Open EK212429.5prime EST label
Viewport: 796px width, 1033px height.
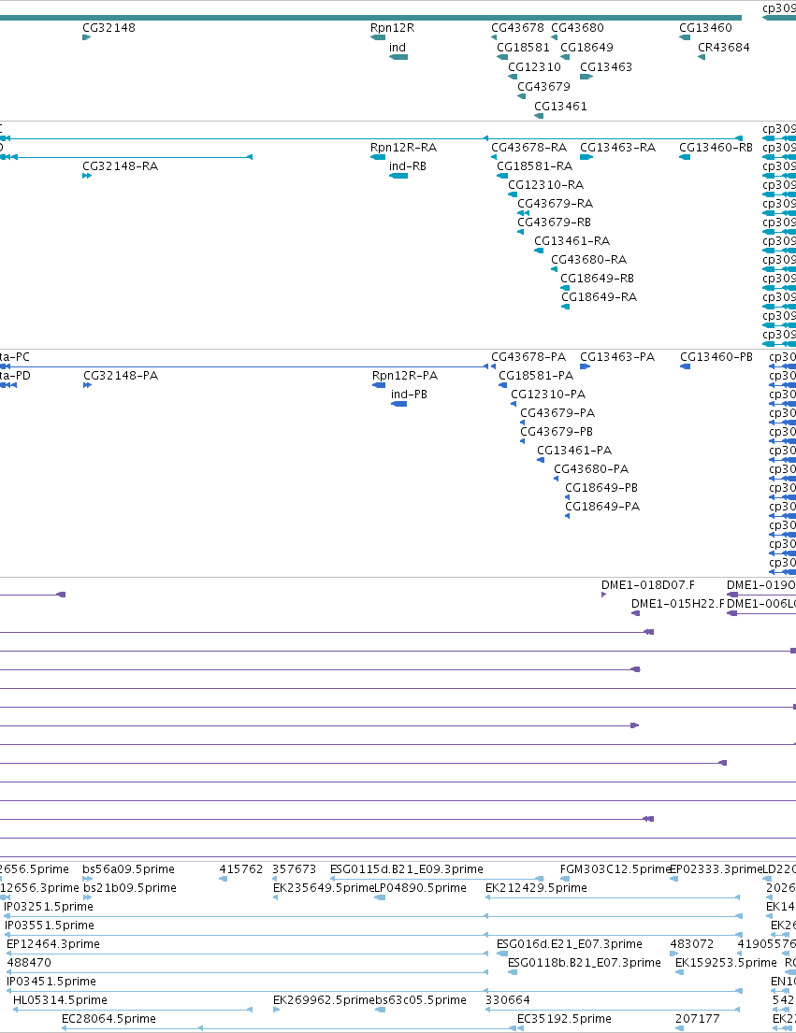tap(536, 888)
